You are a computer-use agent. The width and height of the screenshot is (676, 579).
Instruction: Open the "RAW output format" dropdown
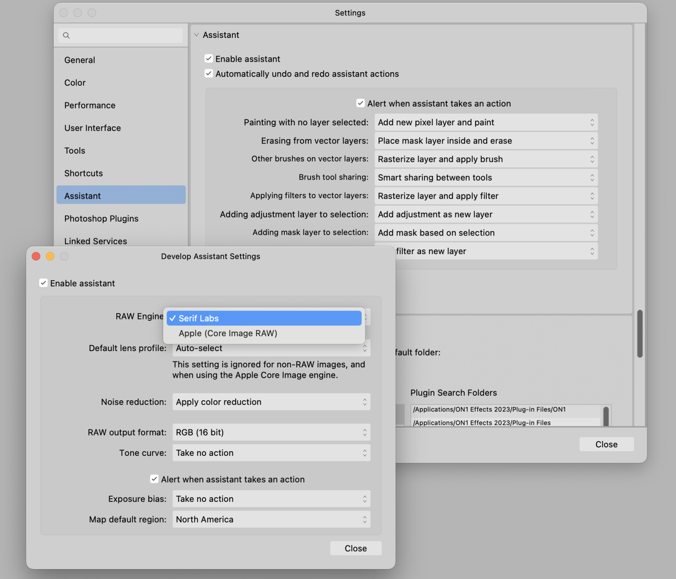(270, 432)
